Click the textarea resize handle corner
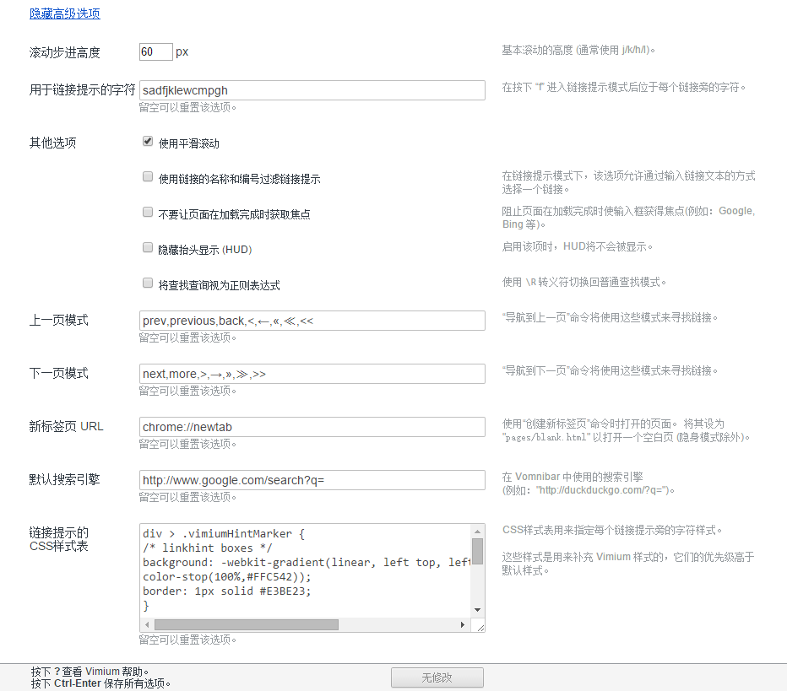 [480, 627]
